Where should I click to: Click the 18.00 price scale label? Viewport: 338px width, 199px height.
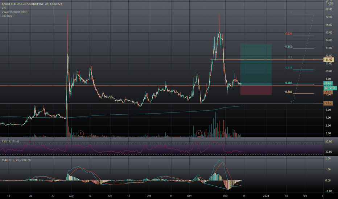[x=329, y=9]
